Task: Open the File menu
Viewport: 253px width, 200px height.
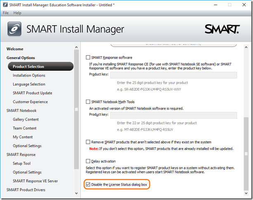Action: [6, 13]
